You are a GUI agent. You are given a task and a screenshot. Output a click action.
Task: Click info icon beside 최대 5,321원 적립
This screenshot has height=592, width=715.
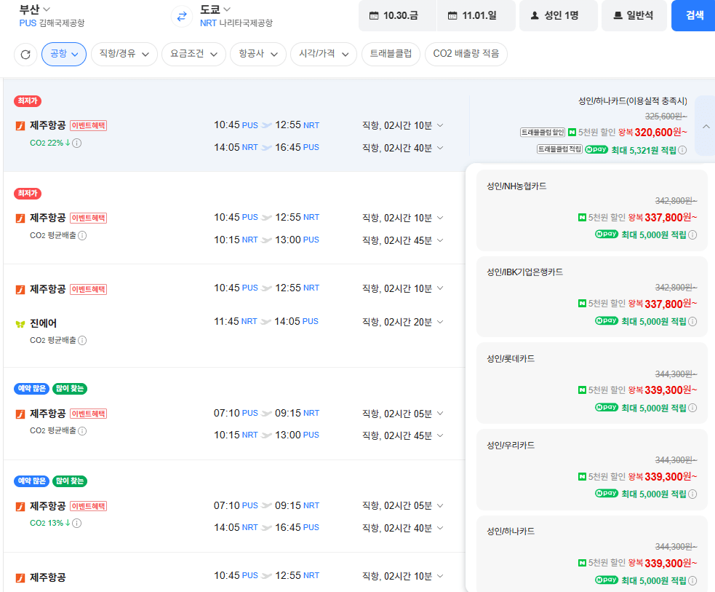(x=682, y=150)
